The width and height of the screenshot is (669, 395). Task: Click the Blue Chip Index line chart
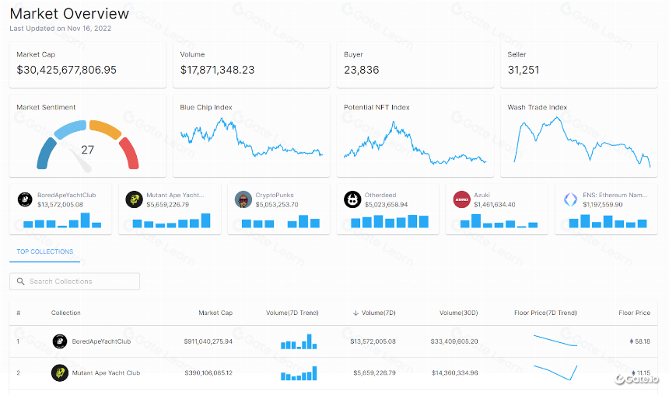(251, 137)
